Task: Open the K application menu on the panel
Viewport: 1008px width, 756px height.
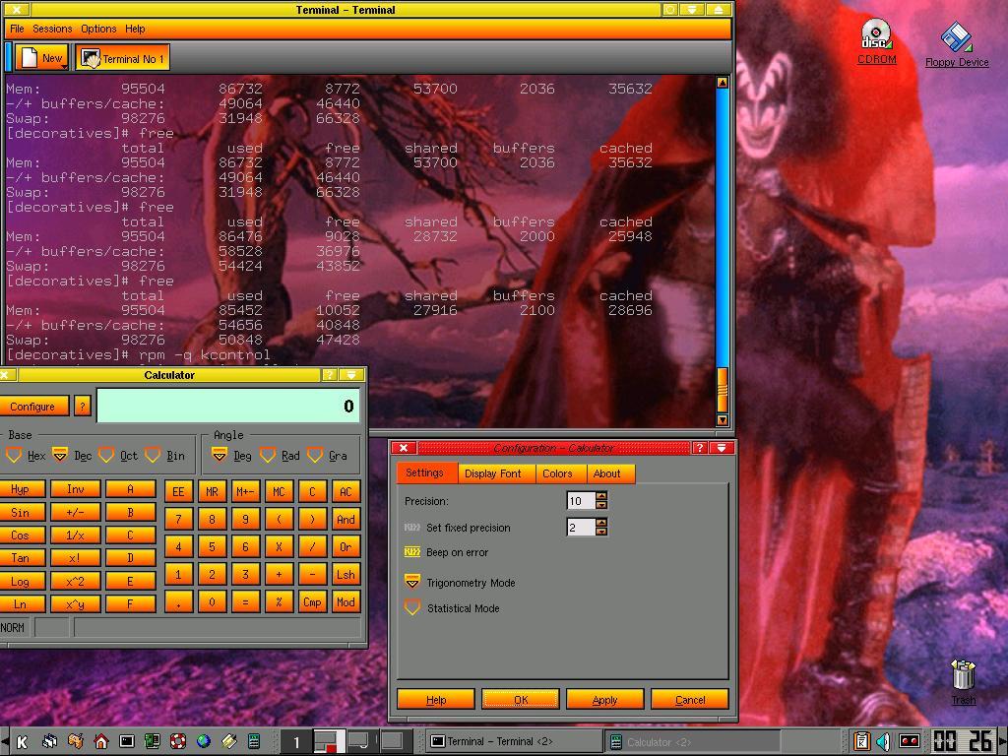Action: coord(22,742)
